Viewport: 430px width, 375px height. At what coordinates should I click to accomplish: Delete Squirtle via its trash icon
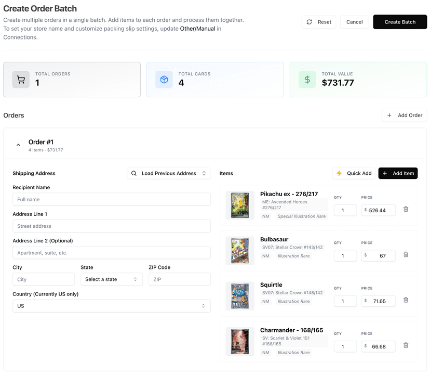tap(406, 301)
